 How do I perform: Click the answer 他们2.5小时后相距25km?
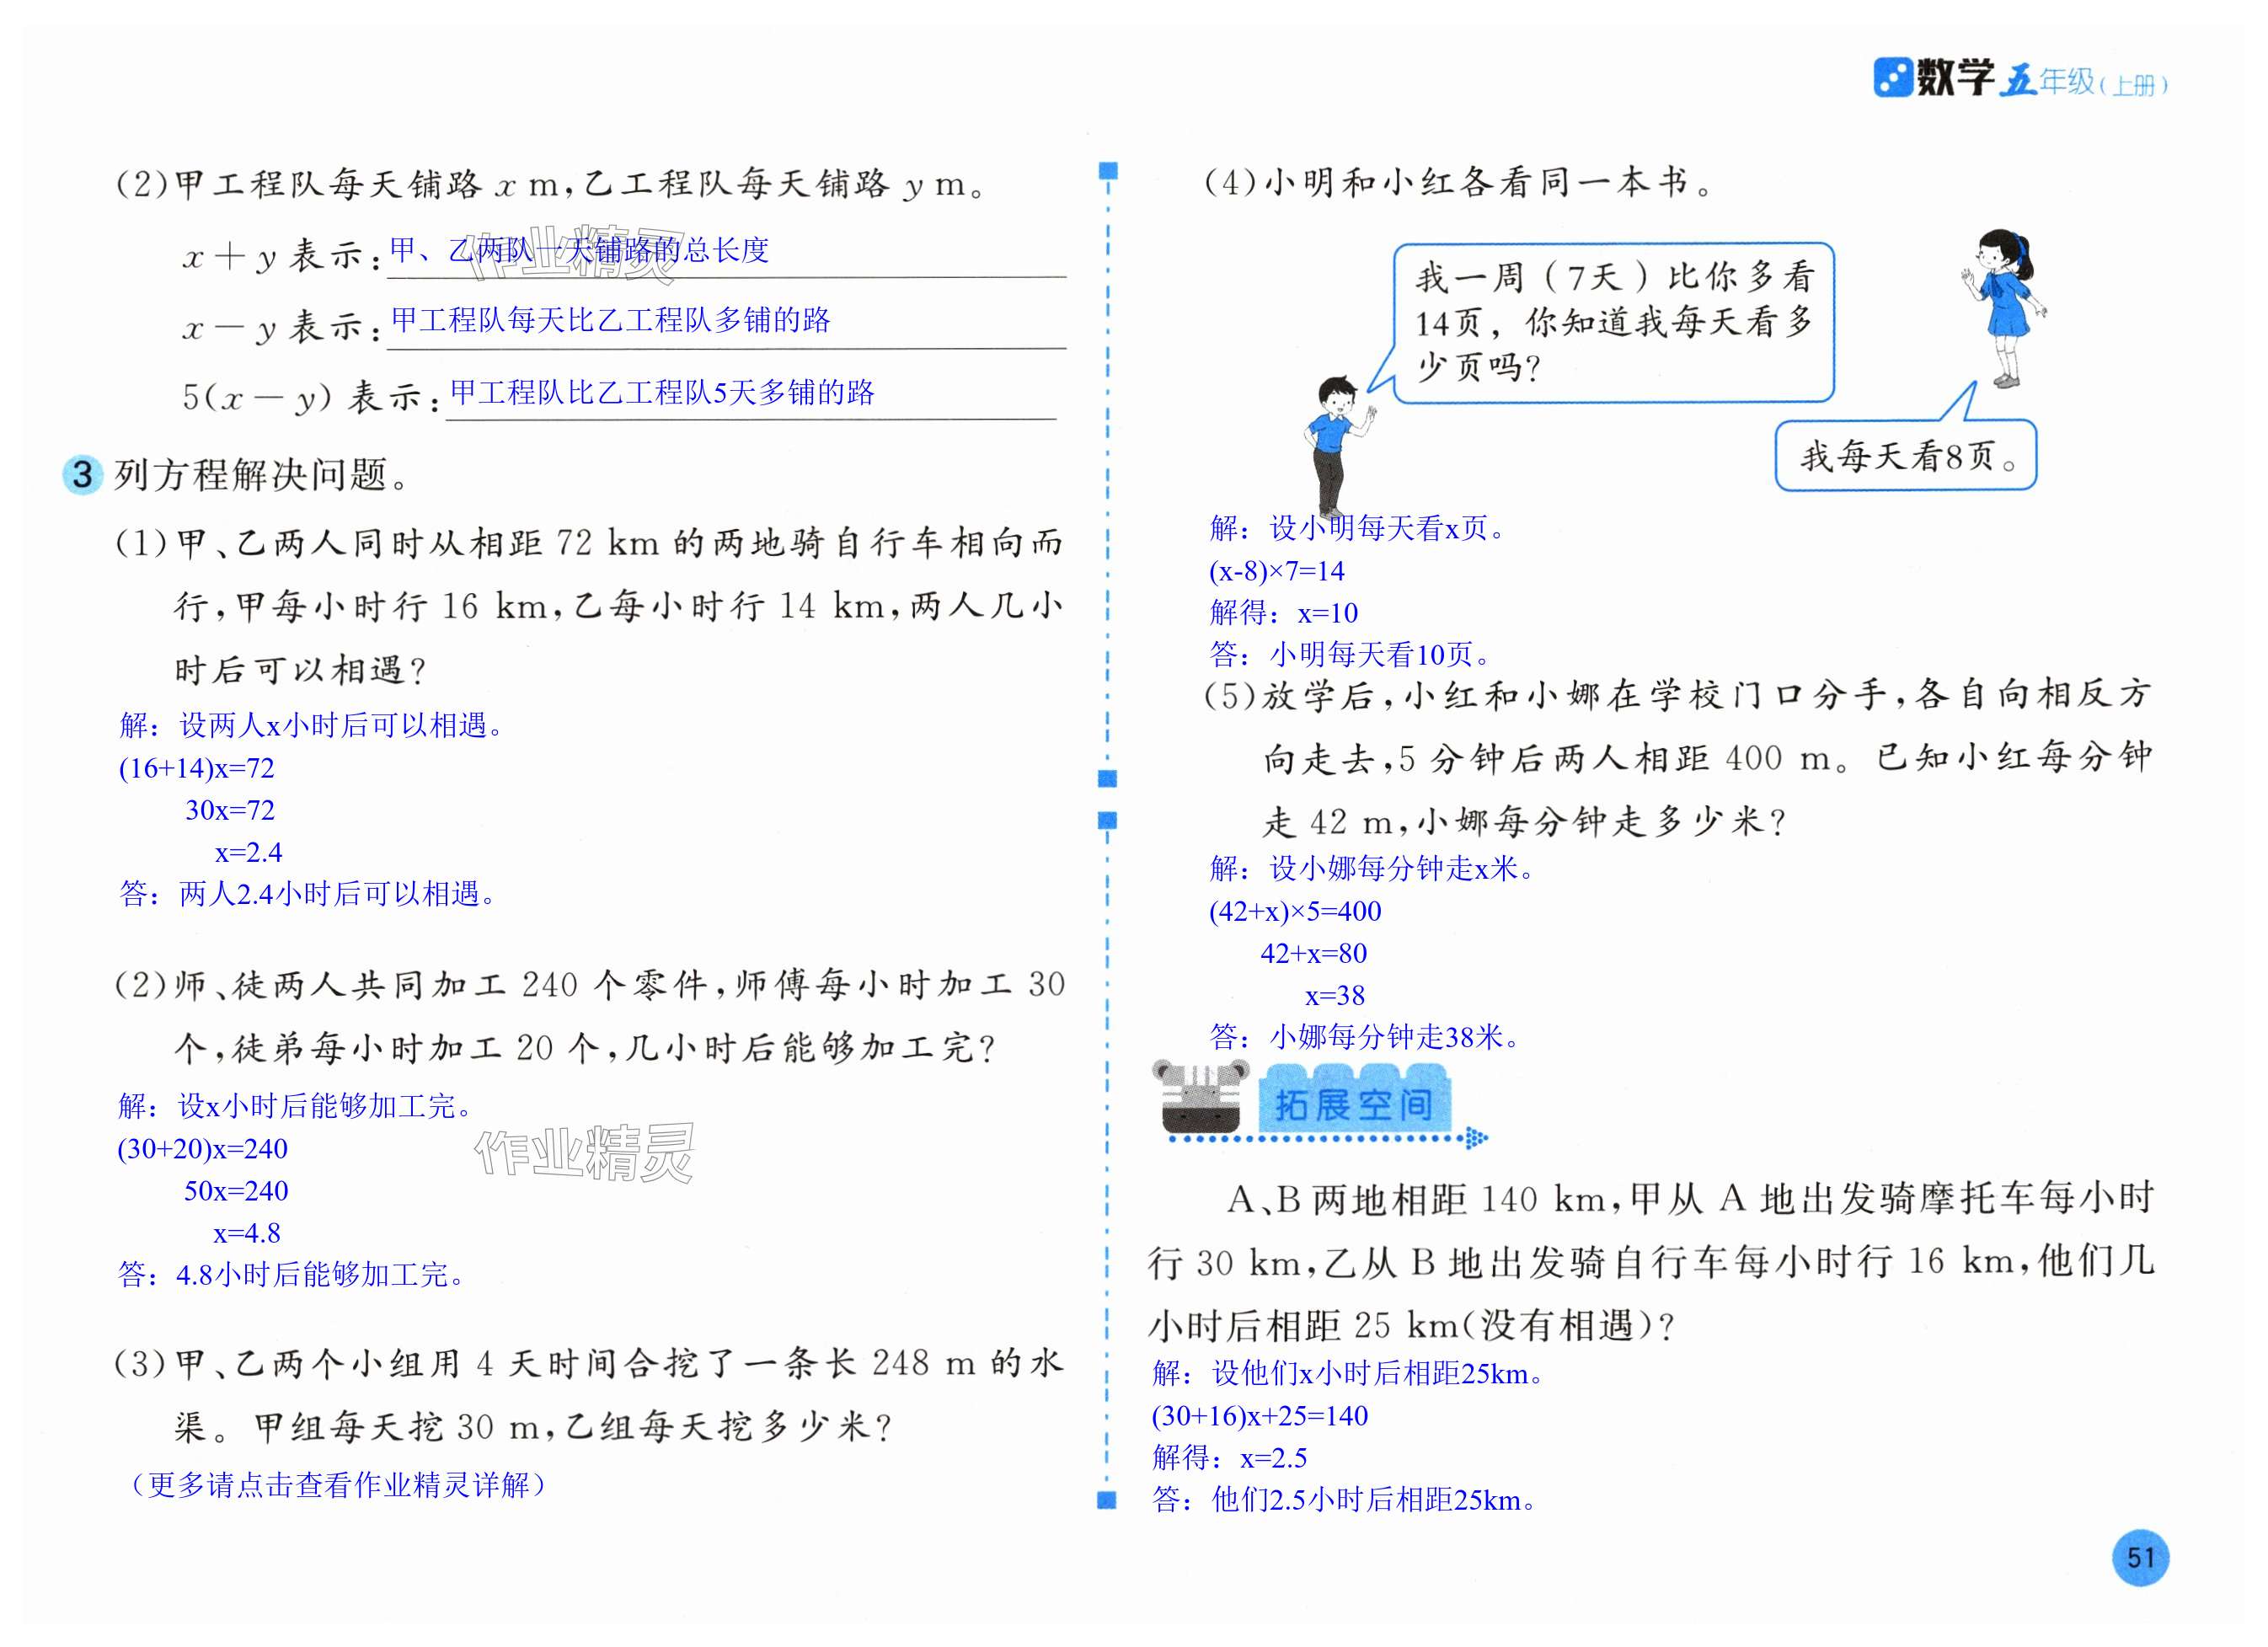(1375, 1499)
